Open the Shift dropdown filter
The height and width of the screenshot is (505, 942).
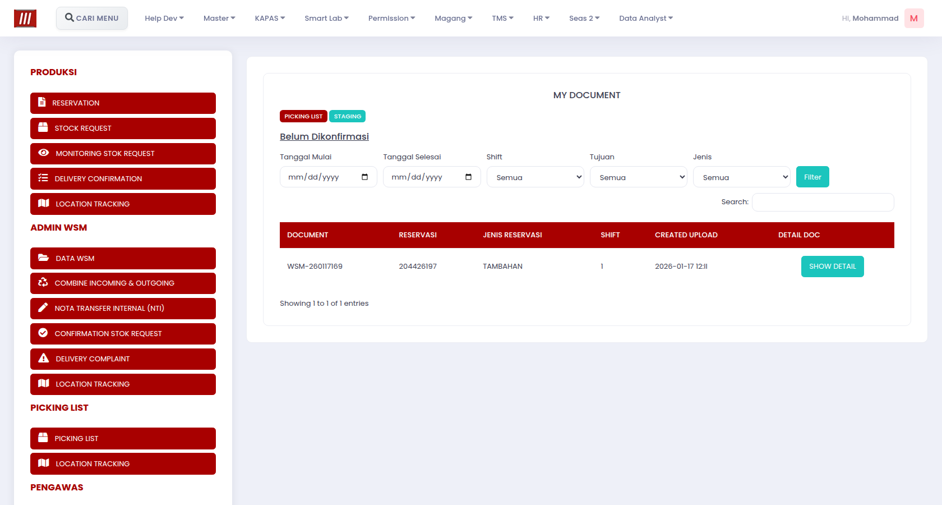535,177
